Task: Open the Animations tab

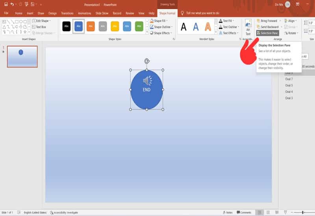Action: coord(84,13)
